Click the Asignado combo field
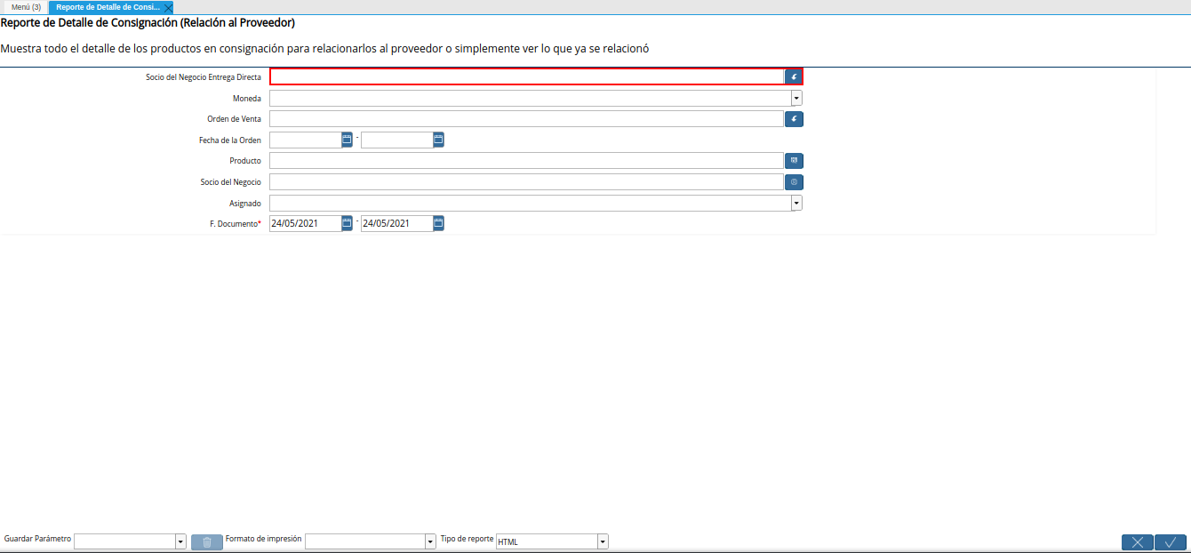The image size is (1191, 553). (x=530, y=203)
